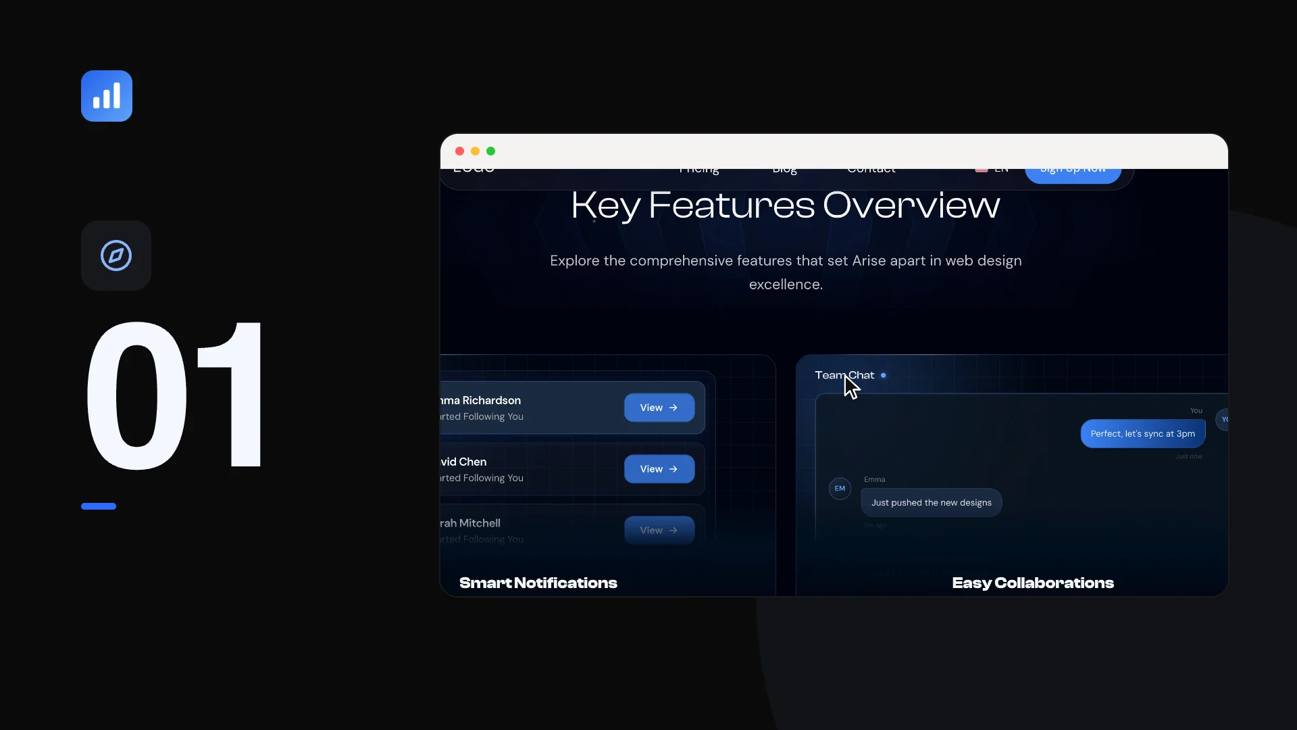Screen dimensions: 1297x730
Task: Click the 'Just now' timestamp
Action: point(1189,457)
